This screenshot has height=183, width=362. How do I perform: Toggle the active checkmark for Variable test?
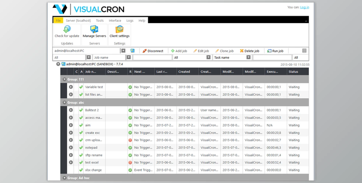81,87
